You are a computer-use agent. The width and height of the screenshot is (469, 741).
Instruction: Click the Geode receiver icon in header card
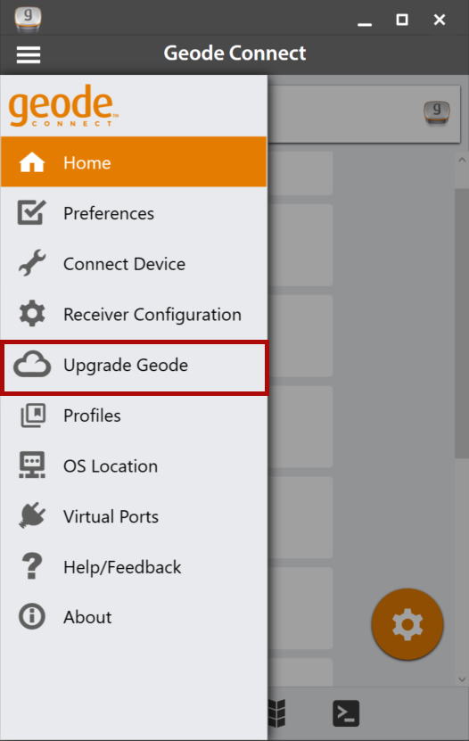point(436,113)
